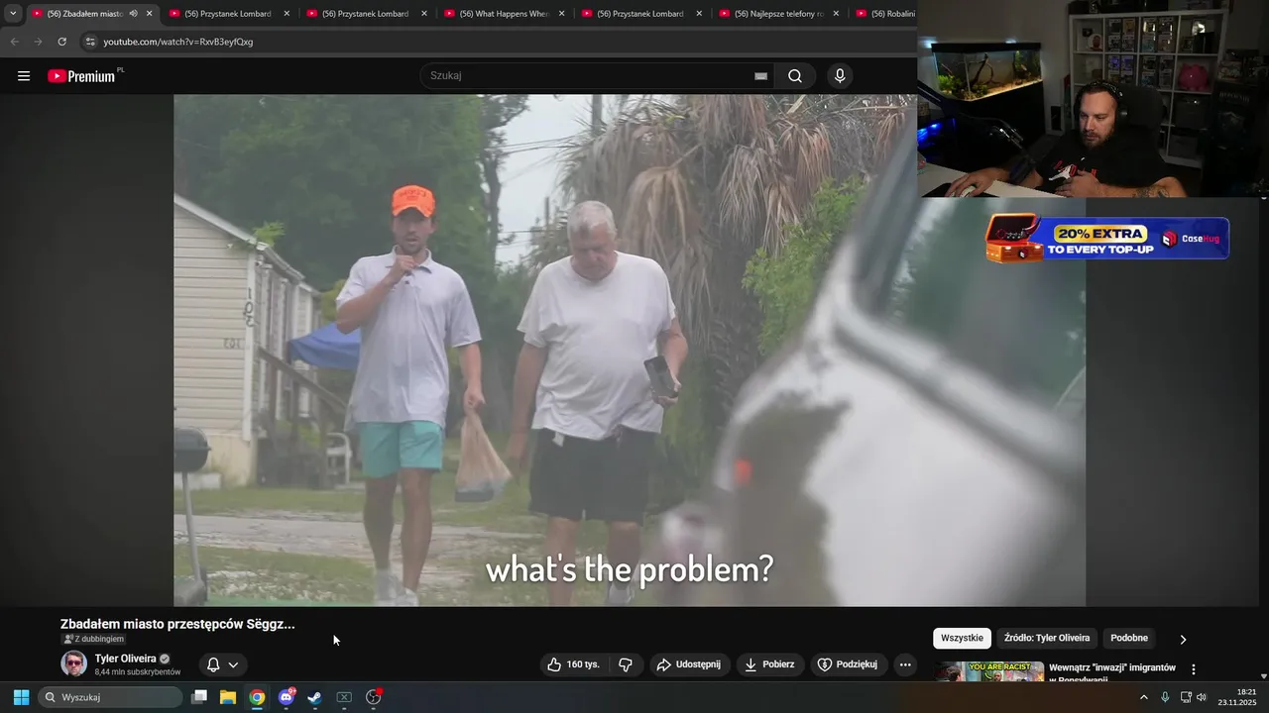Send thanks via Podziękuj button
1269x713 pixels.
pos(848,664)
